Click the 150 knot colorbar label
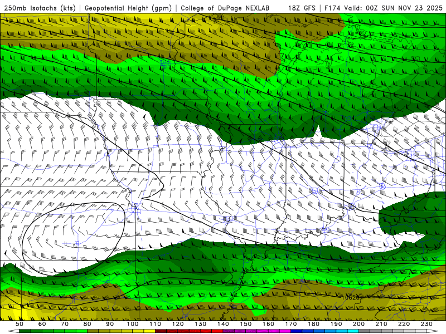 click(x=246, y=324)
